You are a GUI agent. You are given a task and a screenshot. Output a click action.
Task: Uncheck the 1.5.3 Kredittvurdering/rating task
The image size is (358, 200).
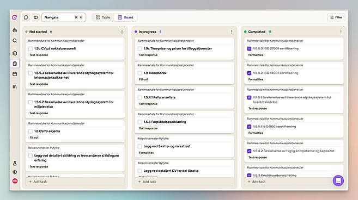250,176
